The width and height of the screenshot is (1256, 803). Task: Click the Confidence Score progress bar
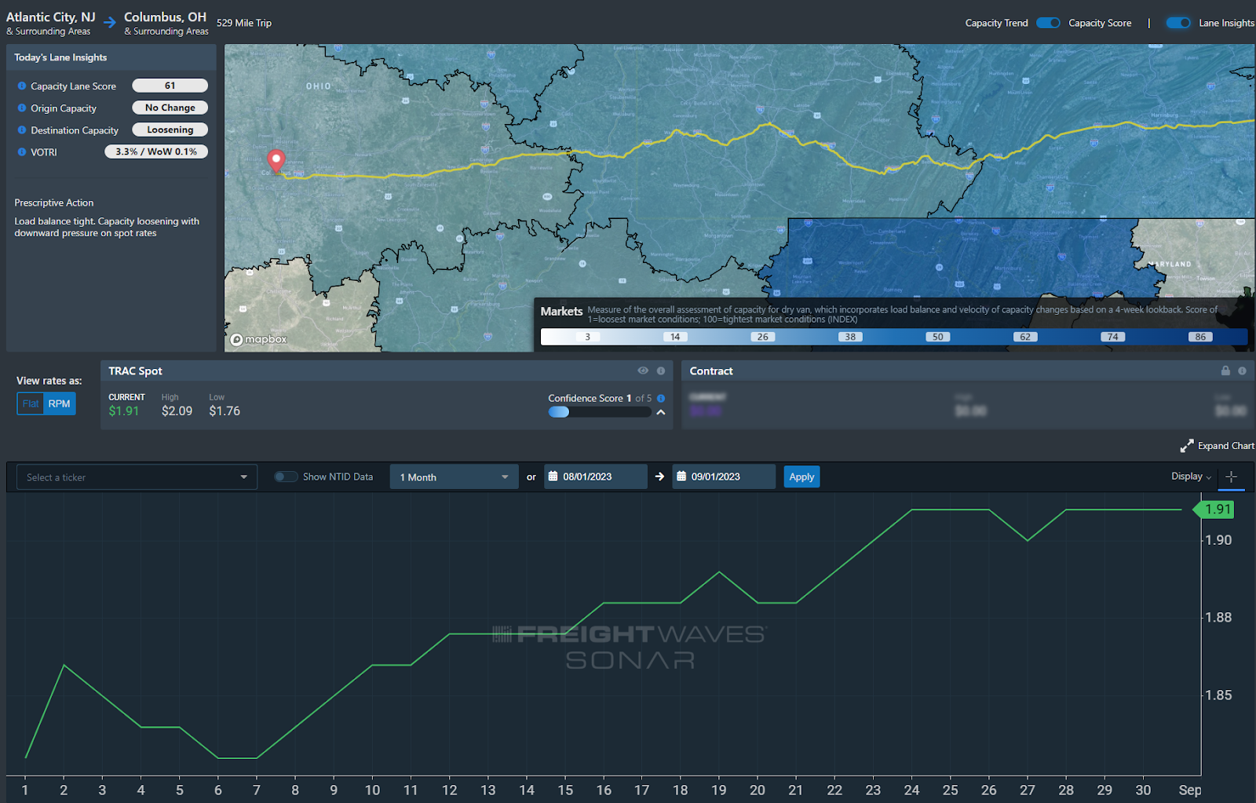coord(599,412)
